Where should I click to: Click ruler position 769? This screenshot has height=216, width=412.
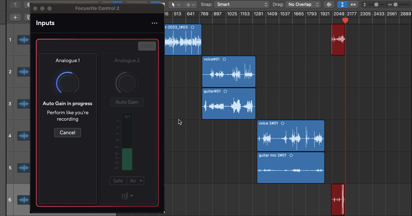204,14
